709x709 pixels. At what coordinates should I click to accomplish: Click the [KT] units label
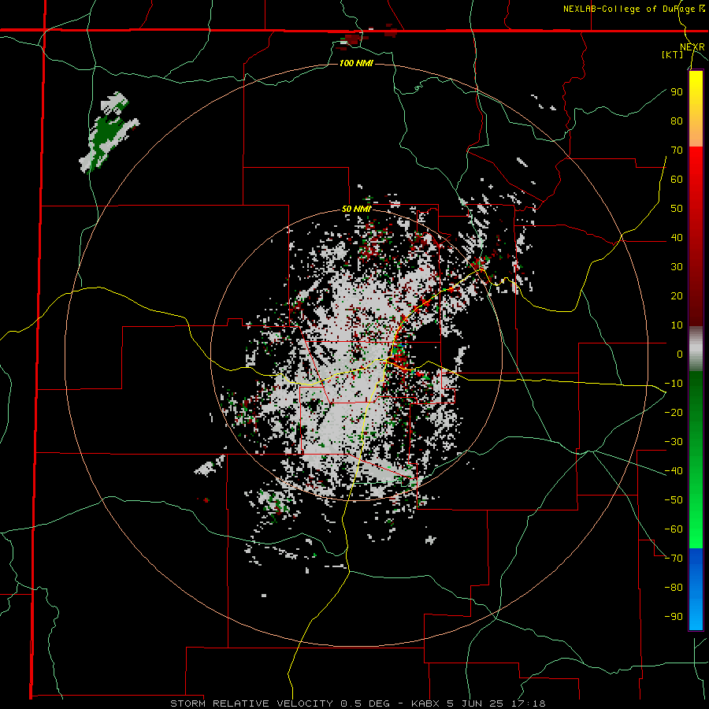[673, 55]
